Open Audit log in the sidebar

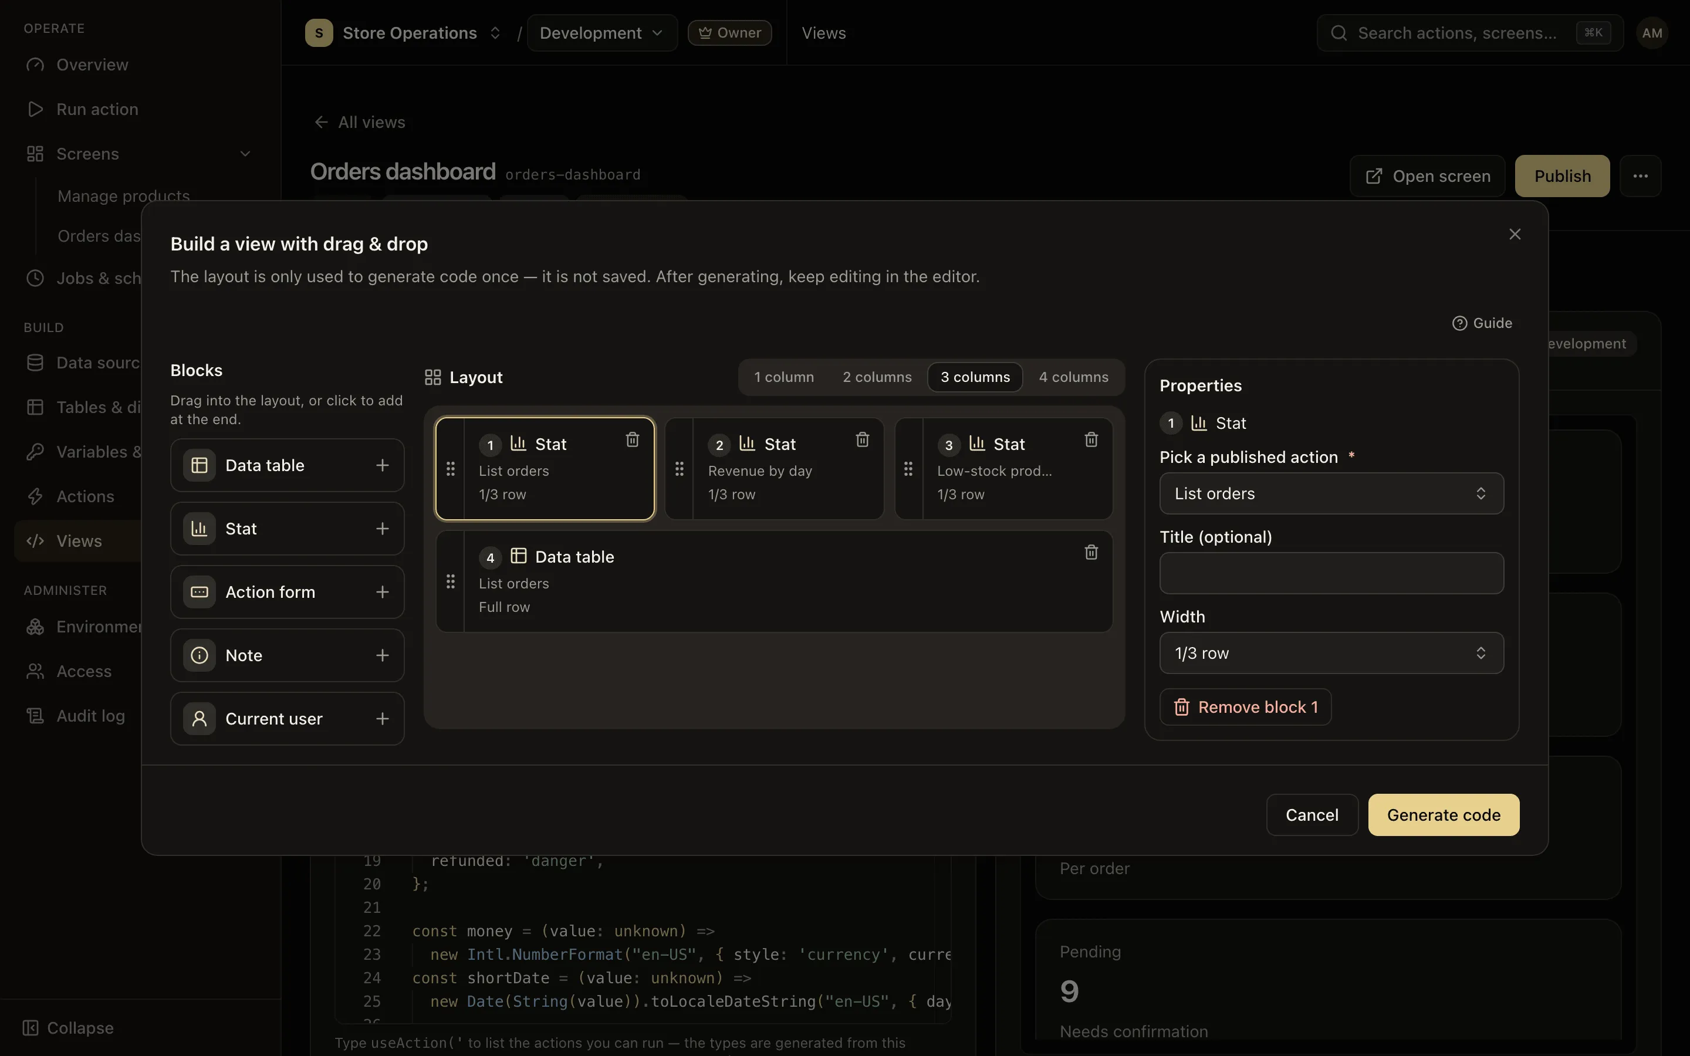[x=77, y=716]
